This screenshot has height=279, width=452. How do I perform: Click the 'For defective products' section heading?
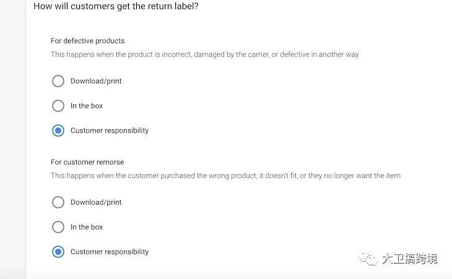(x=88, y=41)
